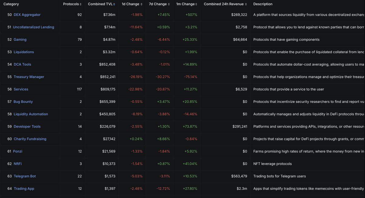The width and height of the screenshot is (365, 198).
Task: Select TVL value $809,175
Action: (x=108, y=89)
